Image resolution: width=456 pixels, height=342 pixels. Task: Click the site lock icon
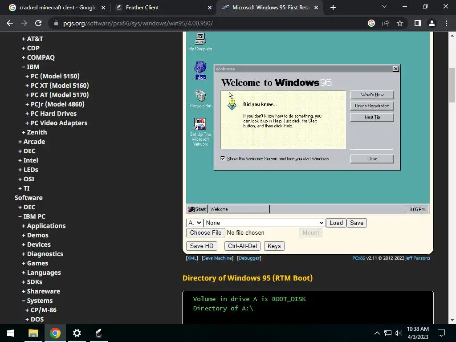pos(56,23)
